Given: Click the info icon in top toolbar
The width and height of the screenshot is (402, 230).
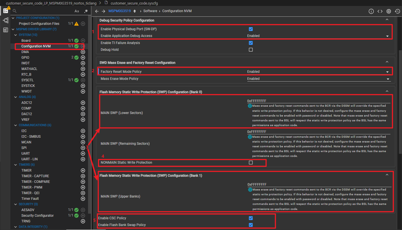Looking at the screenshot, I should (x=371, y=11).
